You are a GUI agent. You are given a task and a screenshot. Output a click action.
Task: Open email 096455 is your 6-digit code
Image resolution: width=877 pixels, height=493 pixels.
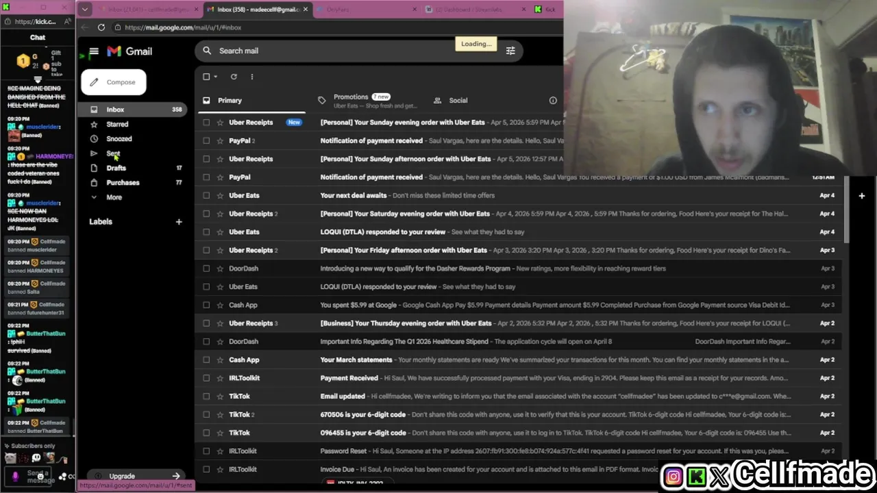[519, 433]
